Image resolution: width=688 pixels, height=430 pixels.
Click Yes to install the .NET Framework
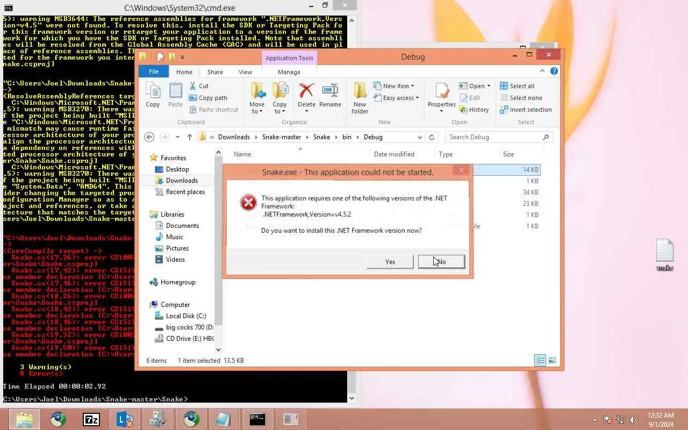pos(390,262)
